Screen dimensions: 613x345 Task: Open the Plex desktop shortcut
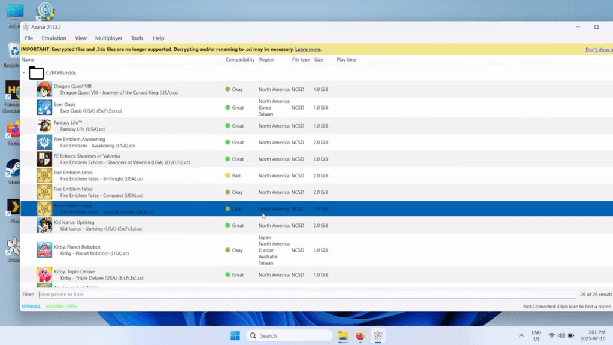pyautogui.click(x=13, y=211)
